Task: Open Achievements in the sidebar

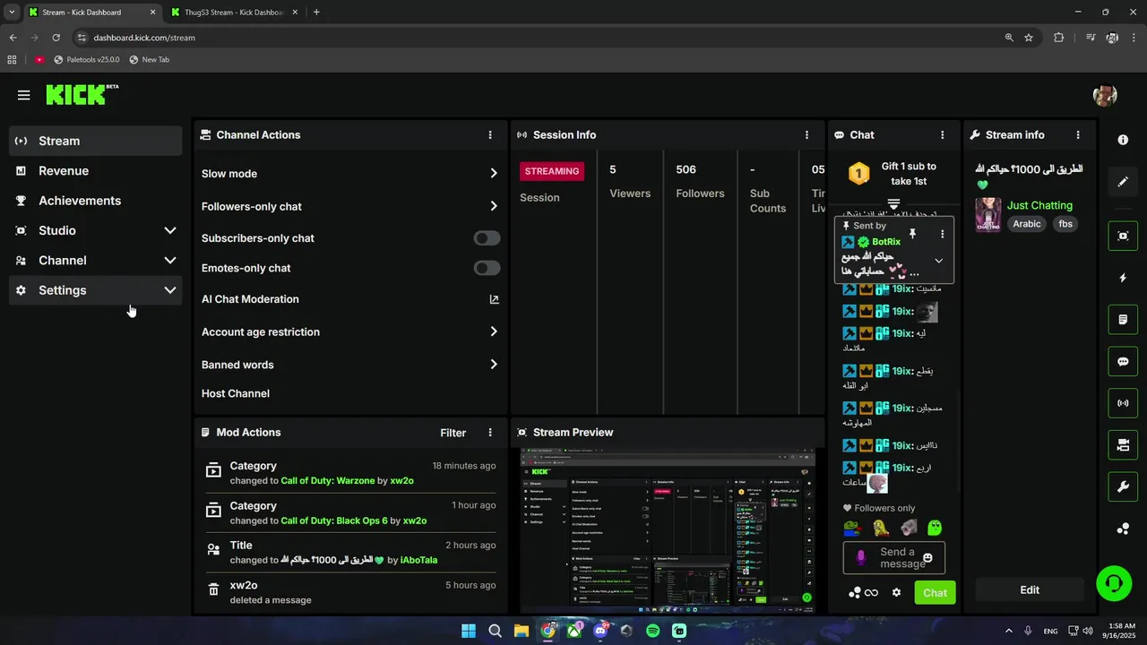Action: coord(95,201)
